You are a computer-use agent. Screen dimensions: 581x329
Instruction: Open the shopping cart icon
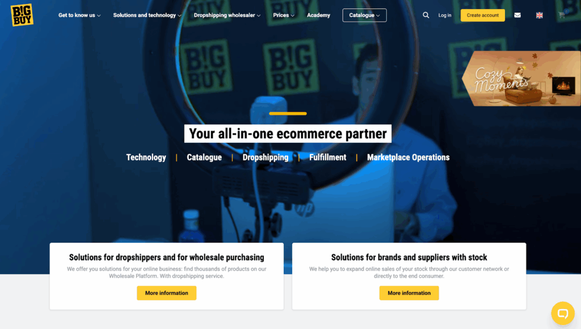(x=562, y=15)
